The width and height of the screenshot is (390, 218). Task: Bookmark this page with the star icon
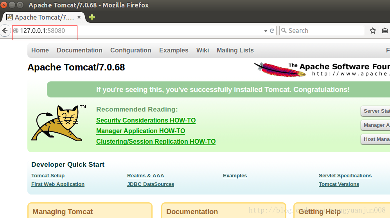click(x=372, y=31)
